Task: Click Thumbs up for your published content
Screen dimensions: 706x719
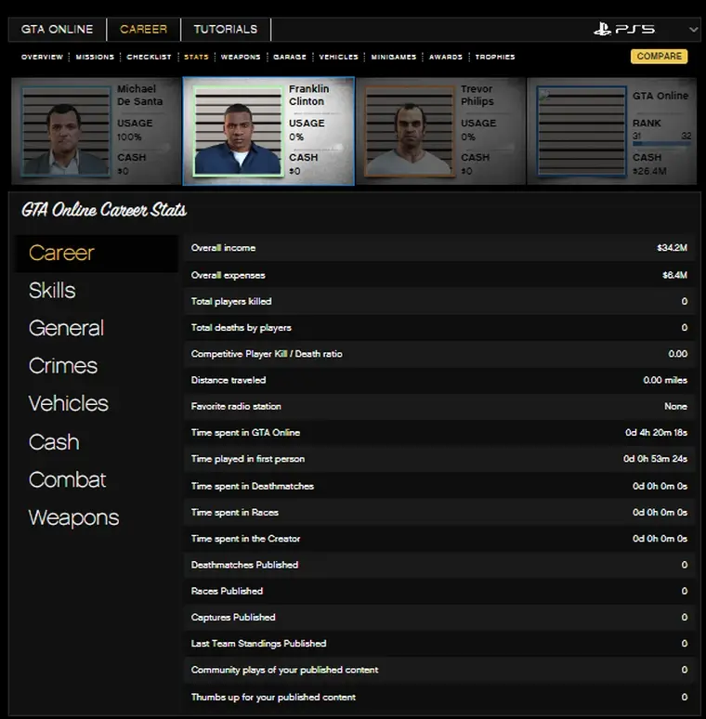Action: pyautogui.click(x=273, y=697)
